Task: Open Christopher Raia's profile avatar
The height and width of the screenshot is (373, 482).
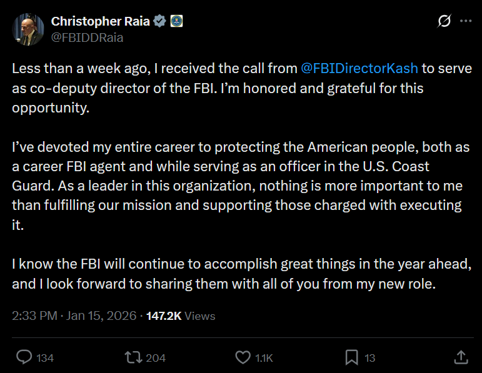Action: 28,29
